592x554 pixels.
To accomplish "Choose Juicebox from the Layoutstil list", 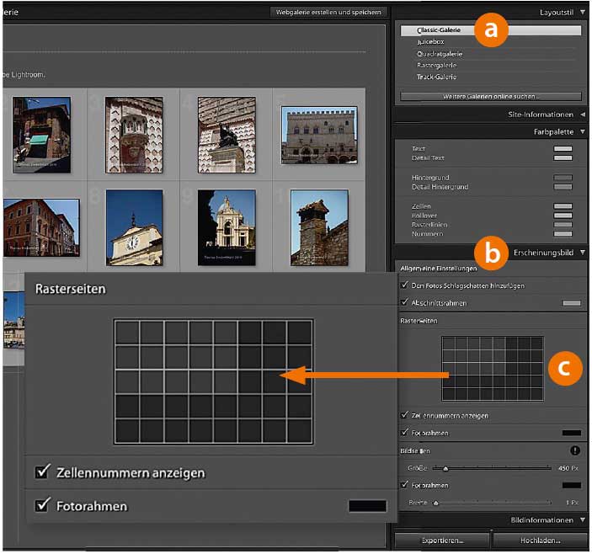I will [x=430, y=41].
